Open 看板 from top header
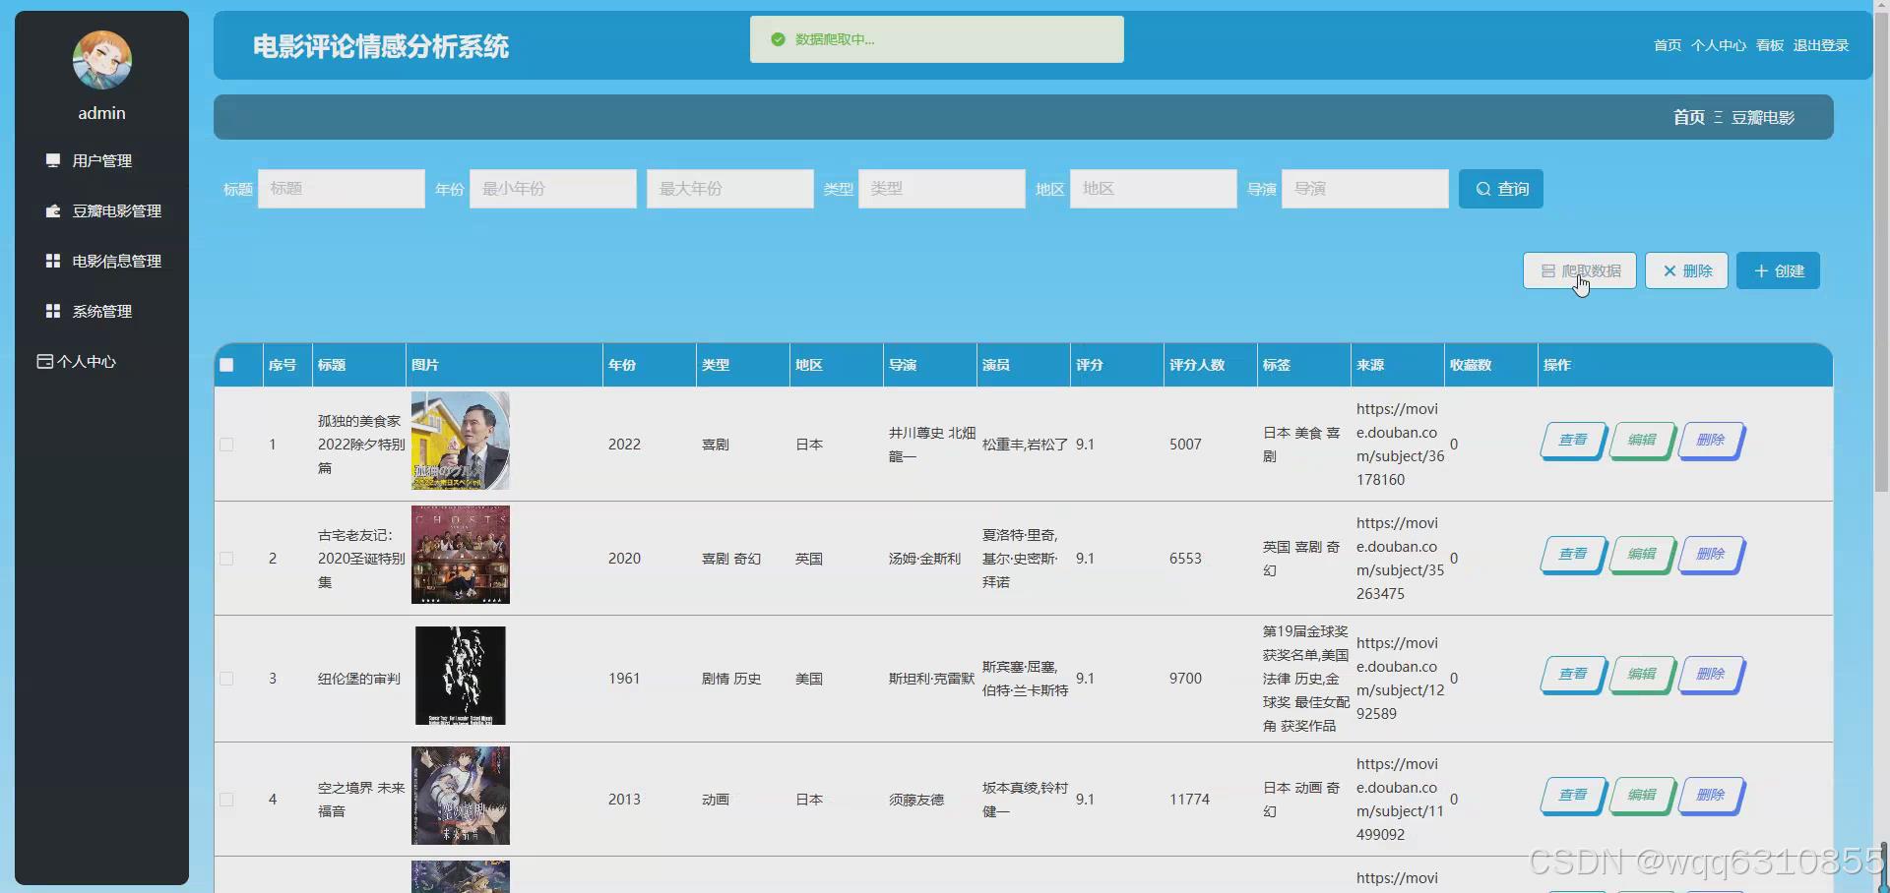This screenshot has height=893, width=1890. pyautogui.click(x=1770, y=45)
